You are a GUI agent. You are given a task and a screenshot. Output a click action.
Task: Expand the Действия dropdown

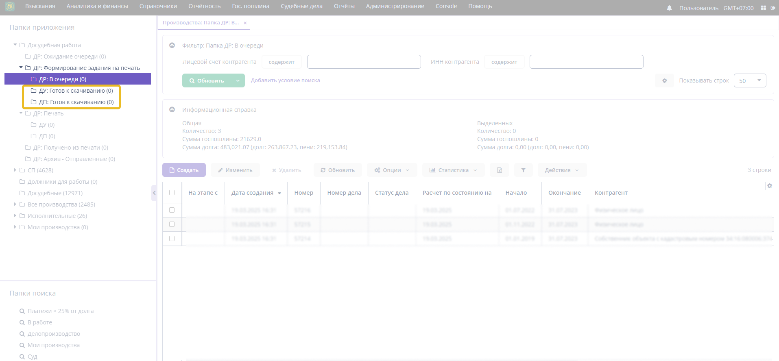click(x=562, y=170)
